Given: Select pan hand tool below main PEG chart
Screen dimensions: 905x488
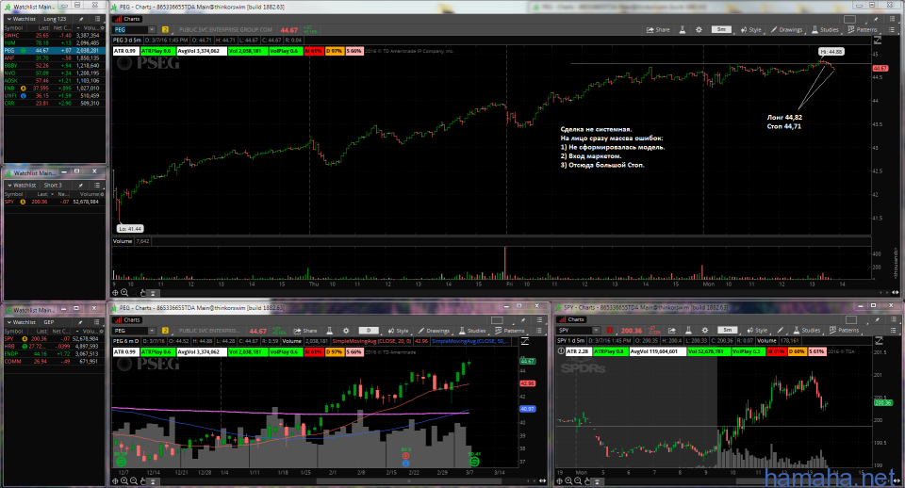Looking at the screenshot, I should tap(143, 292).
